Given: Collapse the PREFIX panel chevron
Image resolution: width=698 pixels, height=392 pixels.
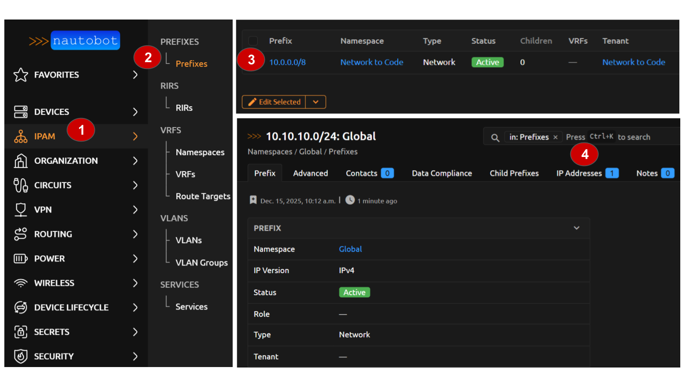Looking at the screenshot, I should [576, 228].
